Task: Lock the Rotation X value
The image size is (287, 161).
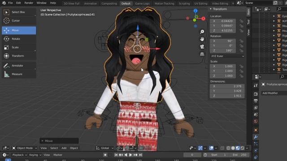Action: pos(241,41)
